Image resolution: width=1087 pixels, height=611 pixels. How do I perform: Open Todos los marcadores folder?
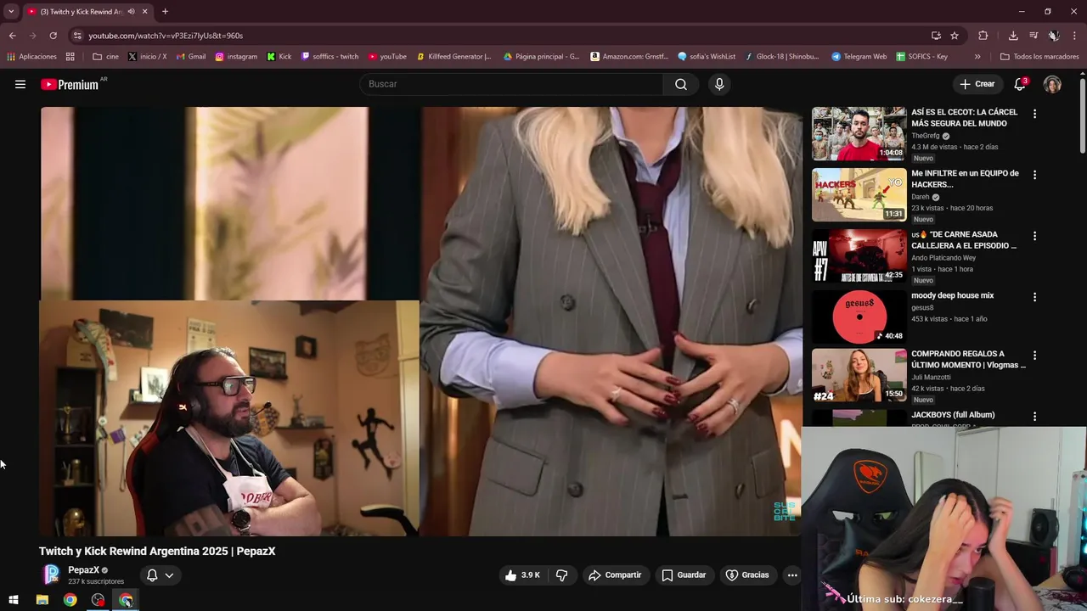point(1039,57)
